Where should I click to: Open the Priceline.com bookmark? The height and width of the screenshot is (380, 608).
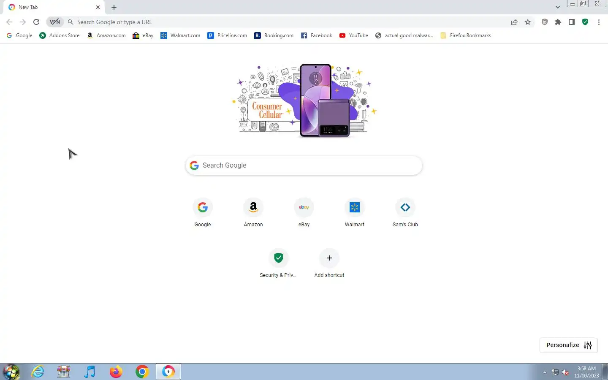227,35
